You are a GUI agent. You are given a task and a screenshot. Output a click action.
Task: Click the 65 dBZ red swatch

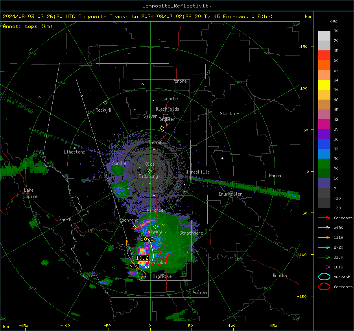324,55
